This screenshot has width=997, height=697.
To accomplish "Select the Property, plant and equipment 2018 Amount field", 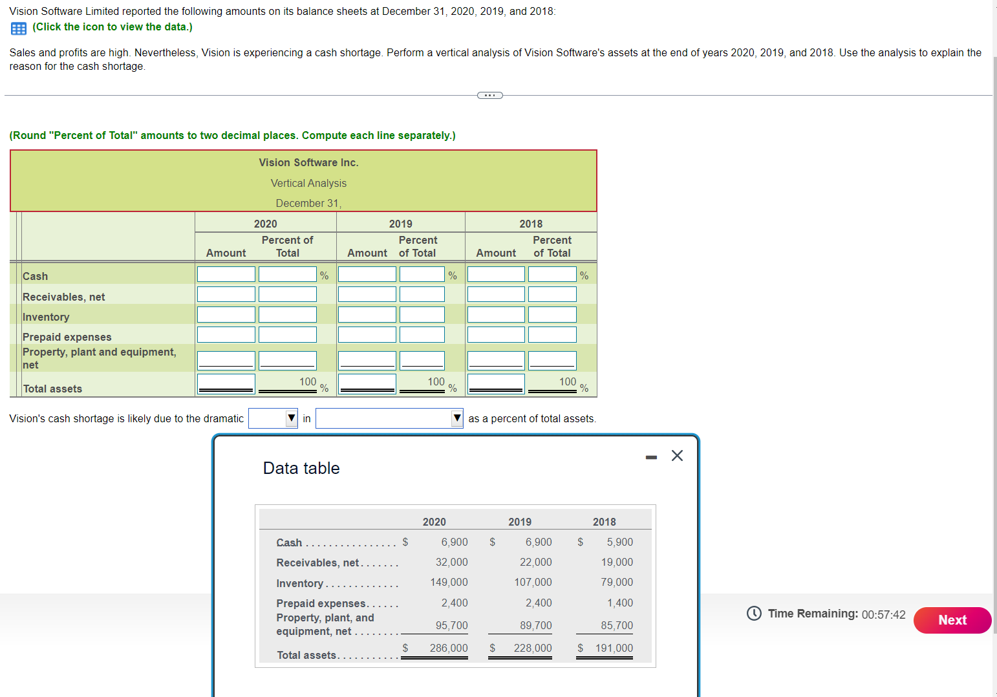I will (496, 360).
